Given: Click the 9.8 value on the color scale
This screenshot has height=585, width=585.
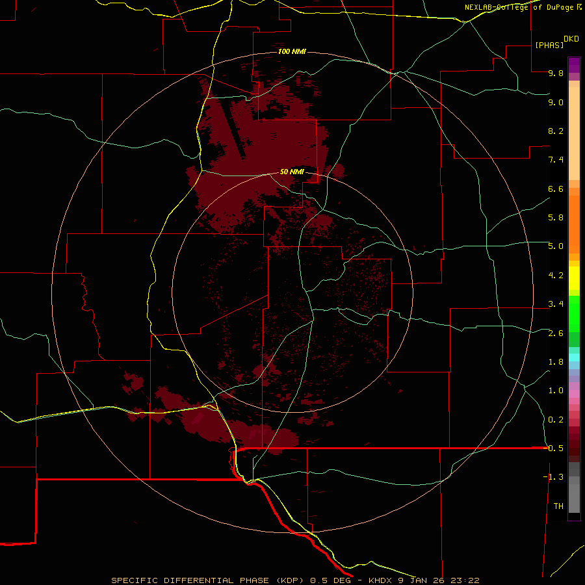Looking at the screenshot, I should coord(556,73).
